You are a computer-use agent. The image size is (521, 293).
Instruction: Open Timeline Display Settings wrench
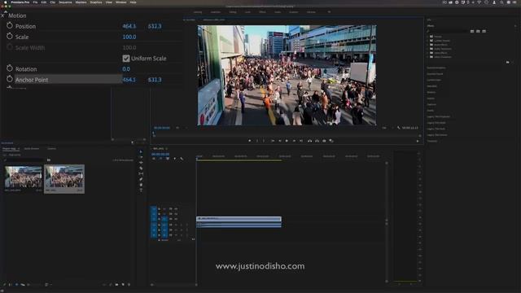click(x=182, y=159)
